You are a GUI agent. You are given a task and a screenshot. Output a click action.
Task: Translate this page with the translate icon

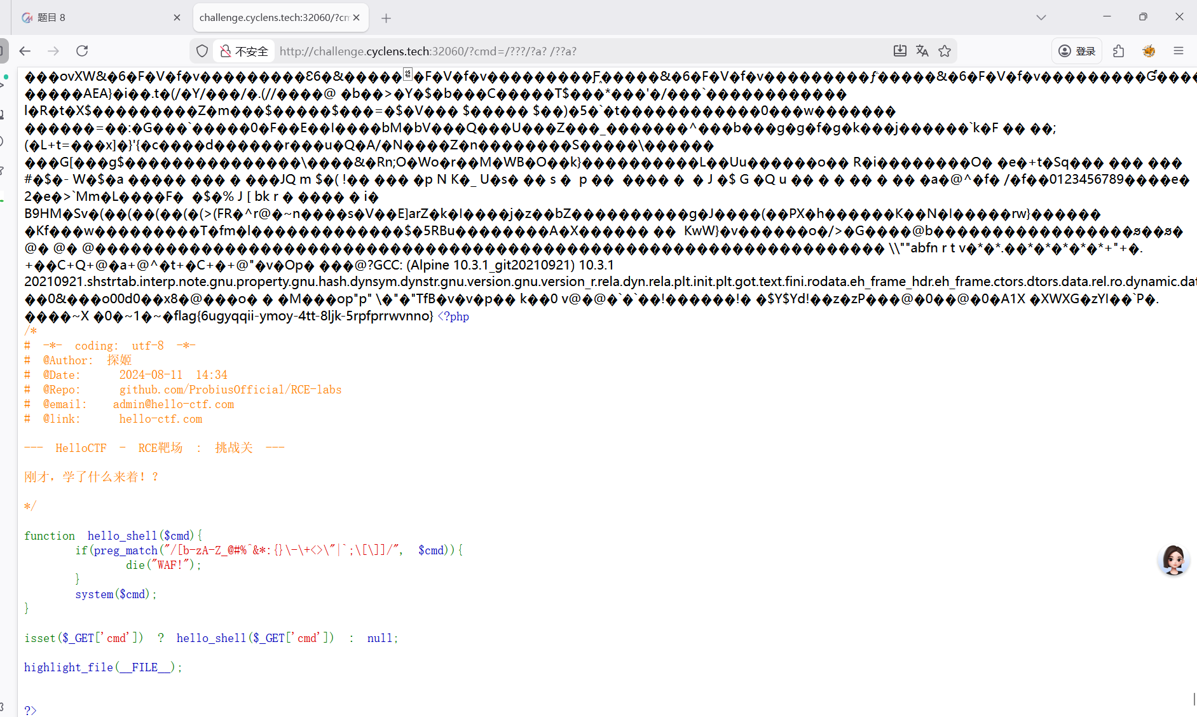[922, 51]
